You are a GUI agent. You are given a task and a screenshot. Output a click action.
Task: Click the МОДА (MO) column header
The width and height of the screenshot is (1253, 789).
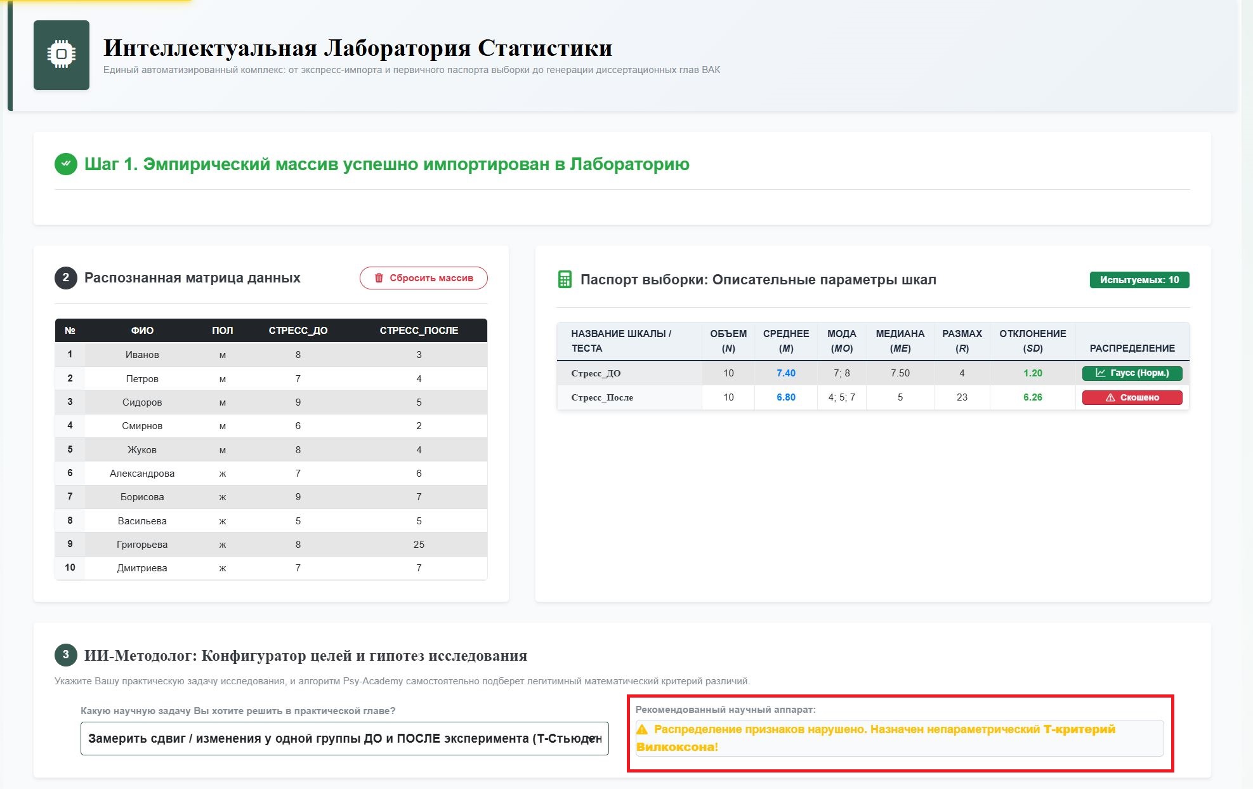(842, 341)
